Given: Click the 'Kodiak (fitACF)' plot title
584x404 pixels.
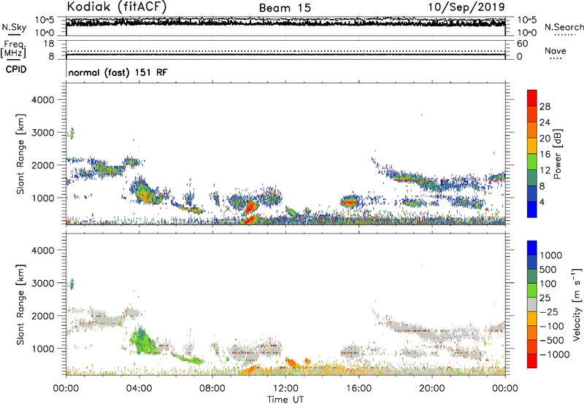Looking at the screenshot, I should click(x=117, y=7).
